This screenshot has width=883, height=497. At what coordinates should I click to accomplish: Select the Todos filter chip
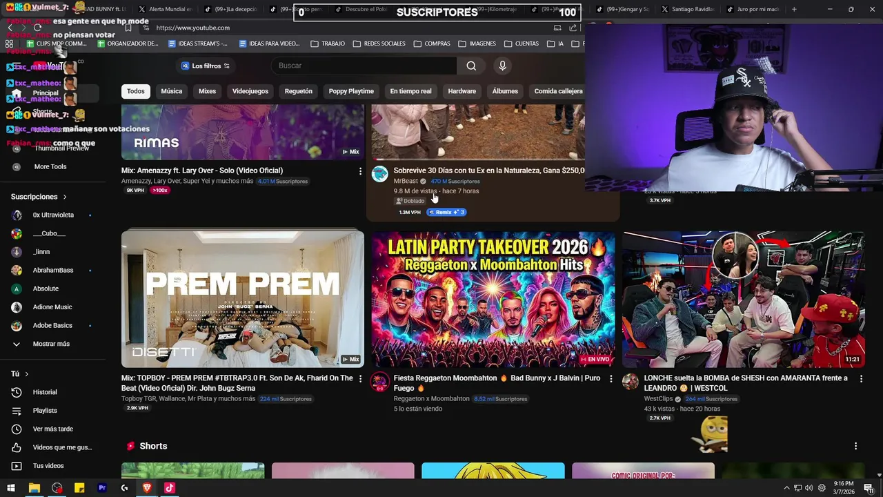coord(136,91)
